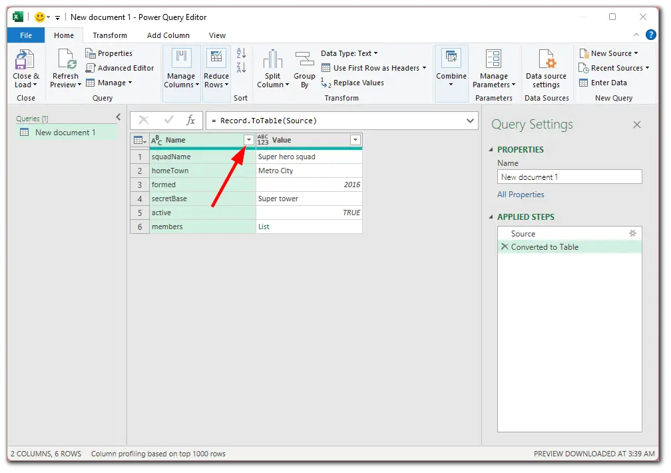Image resolution: width=671 pixels, height=473 pixels.
Task: Click the Reduce Rows icon
Action: [216, 58]
